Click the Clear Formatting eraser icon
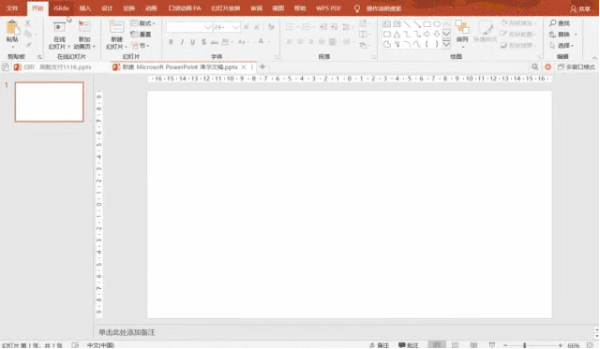Screen dimensions: 600x349 pos(271,27)
